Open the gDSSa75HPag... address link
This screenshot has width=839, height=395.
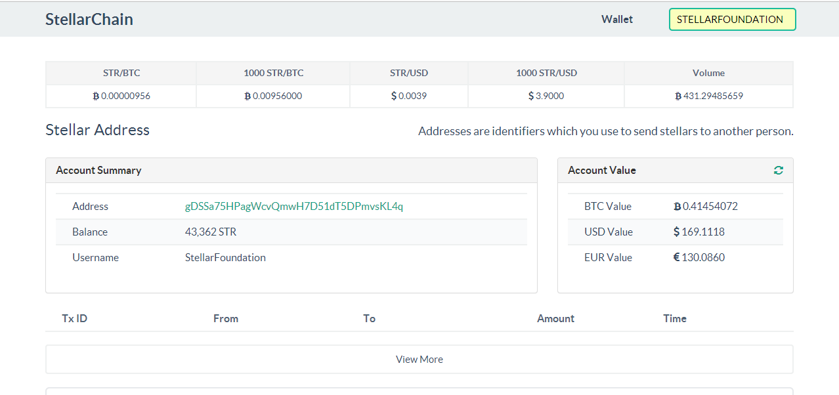point(294,207)
